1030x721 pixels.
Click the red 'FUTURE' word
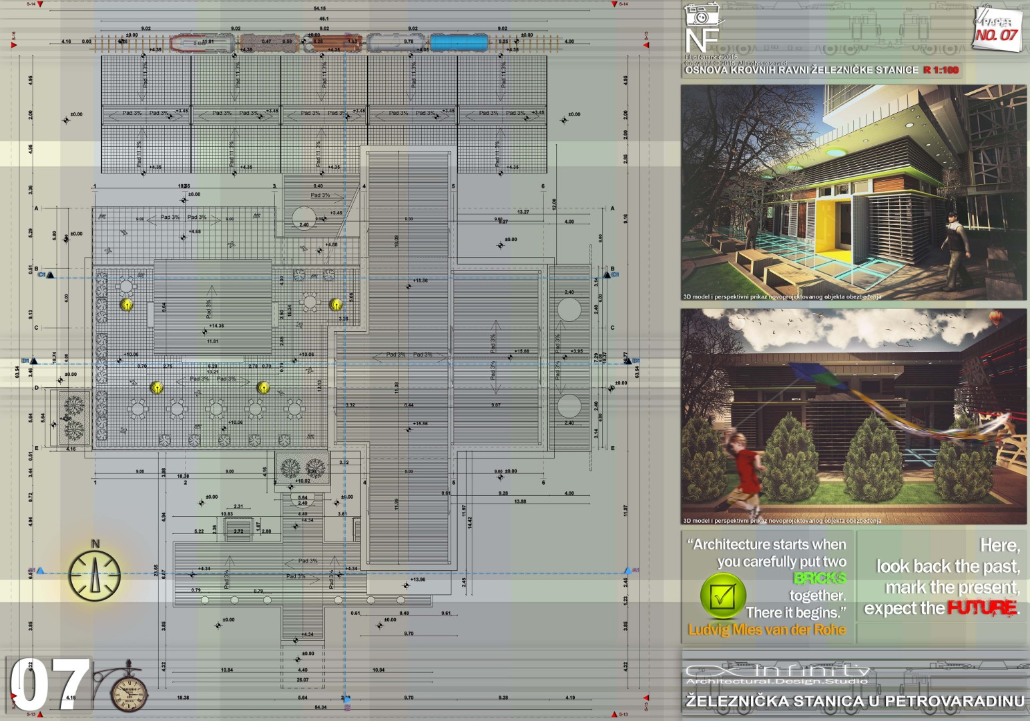point(981,608)
